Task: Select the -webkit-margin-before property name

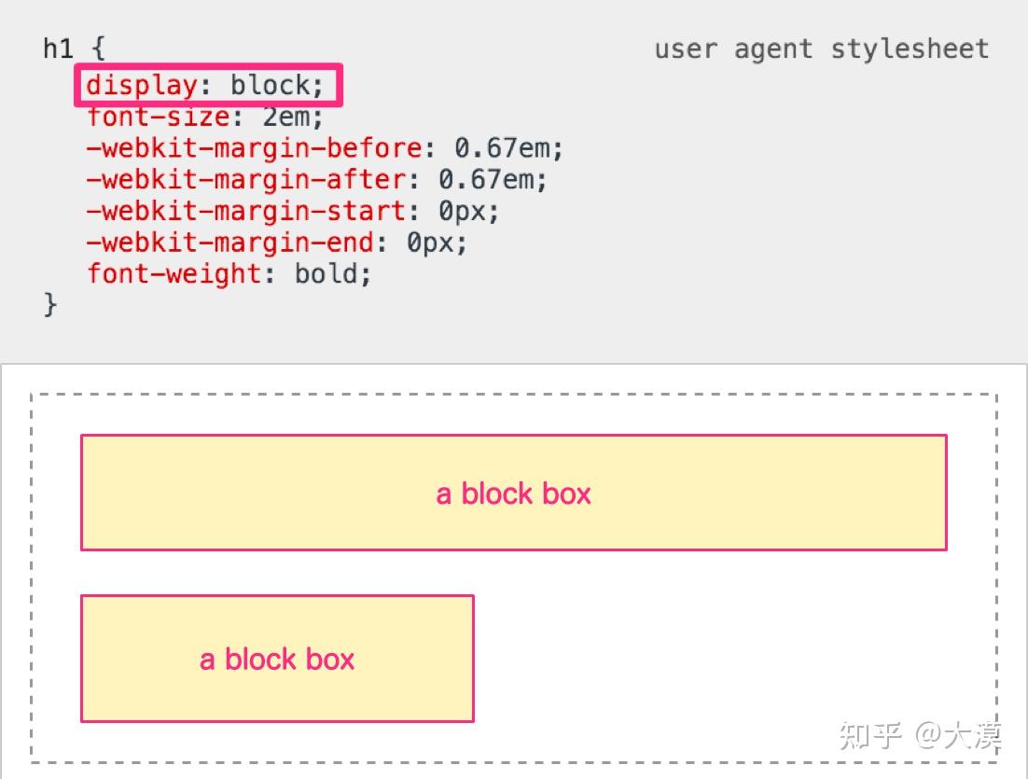Action: click(254, 148)
